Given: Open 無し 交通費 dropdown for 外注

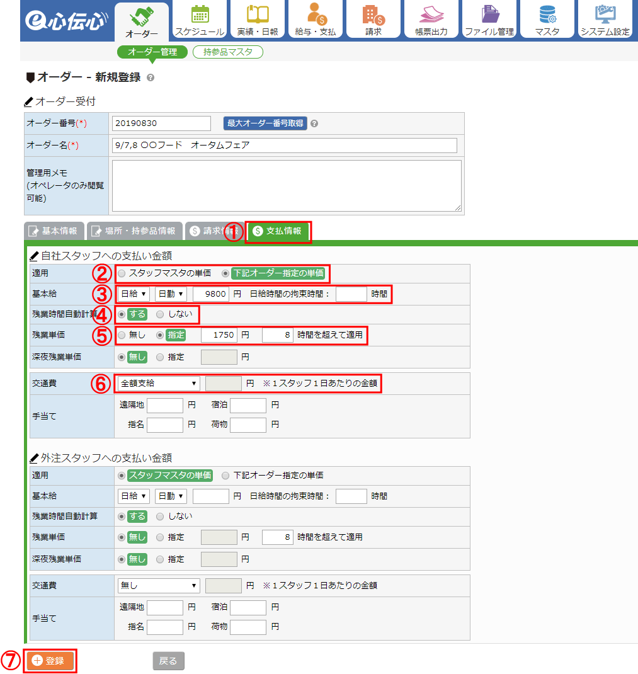Looking at the screenshot, I should coord(158,585).
